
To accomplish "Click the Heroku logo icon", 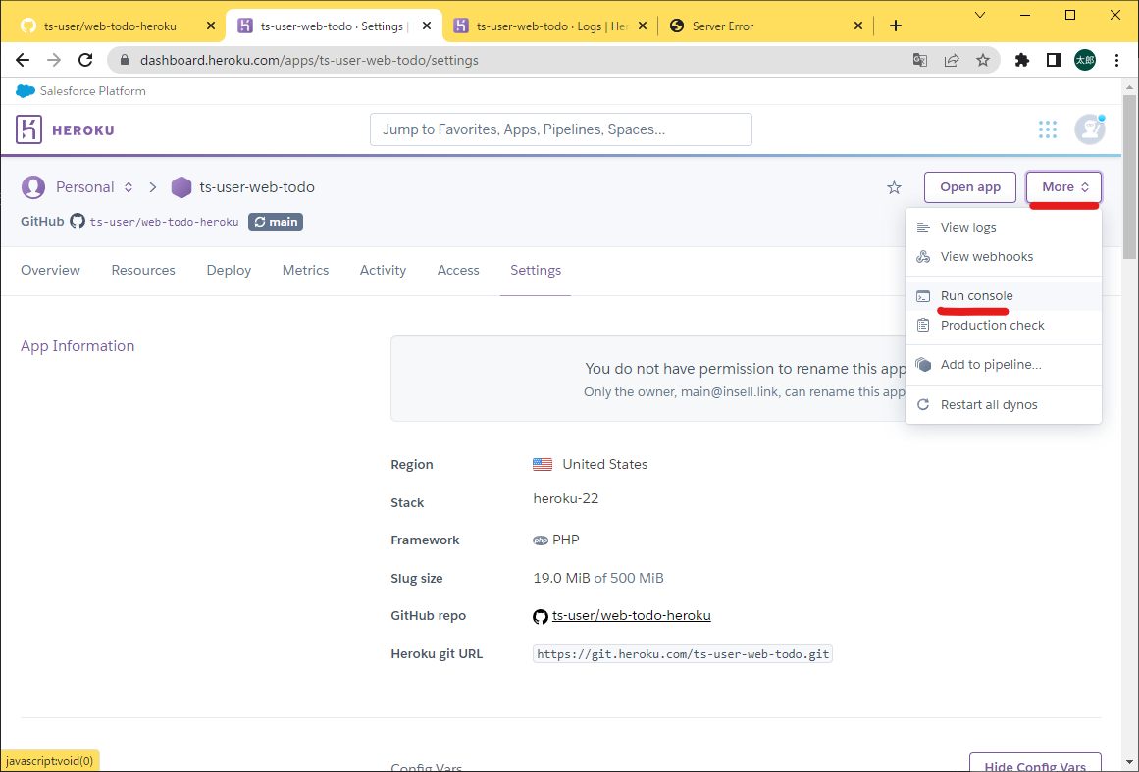I will coord(29,130).
